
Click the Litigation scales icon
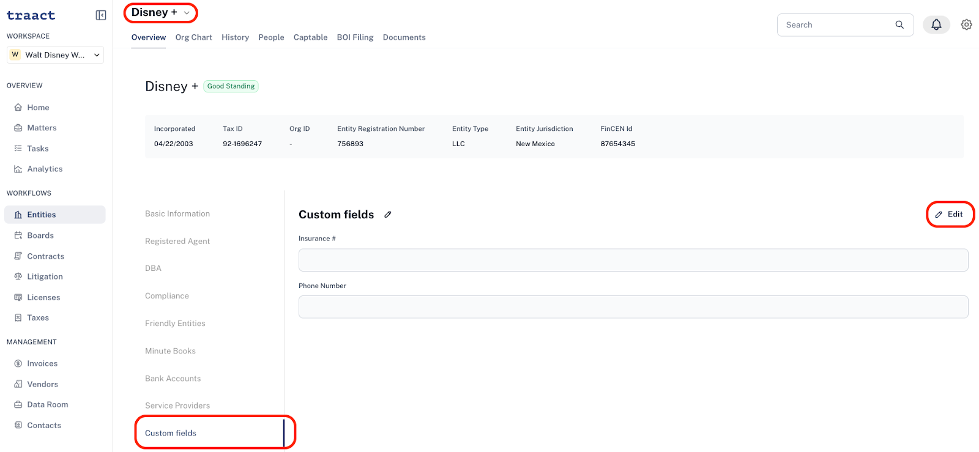(18, 276)
